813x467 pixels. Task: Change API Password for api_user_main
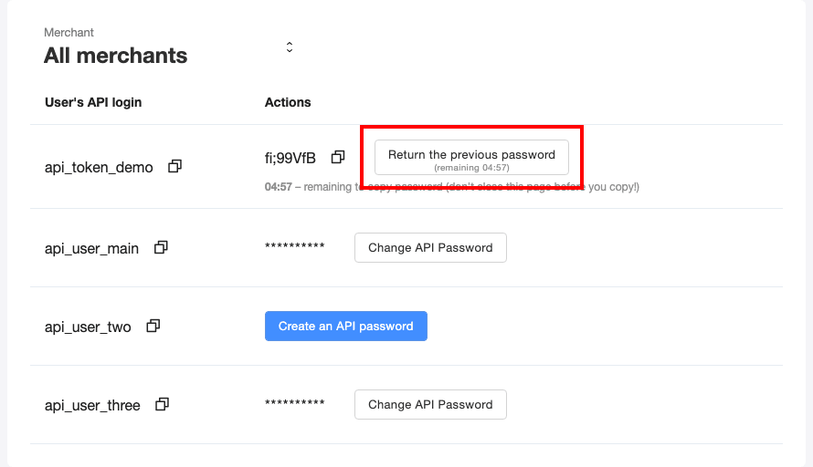[x=430, y=247]
